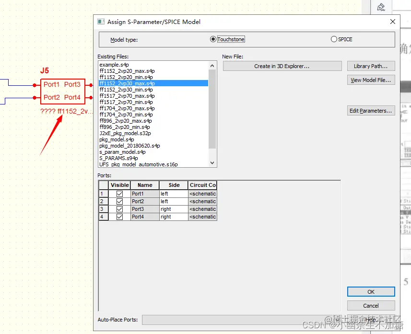This screenshot has width=411, height=334.
Task: Select ff1704_2vp70_max.s4p in the list
Action: pos(153,108)
